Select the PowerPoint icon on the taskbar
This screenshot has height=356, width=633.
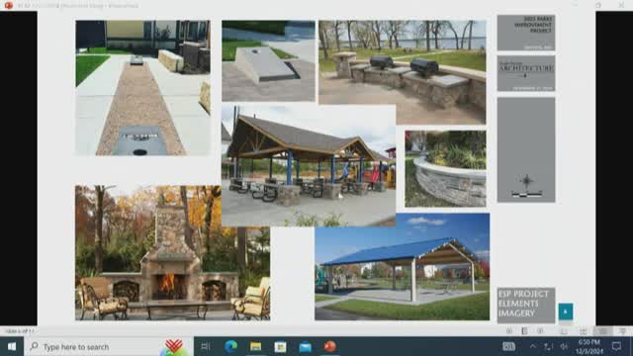tap(329, 346)
